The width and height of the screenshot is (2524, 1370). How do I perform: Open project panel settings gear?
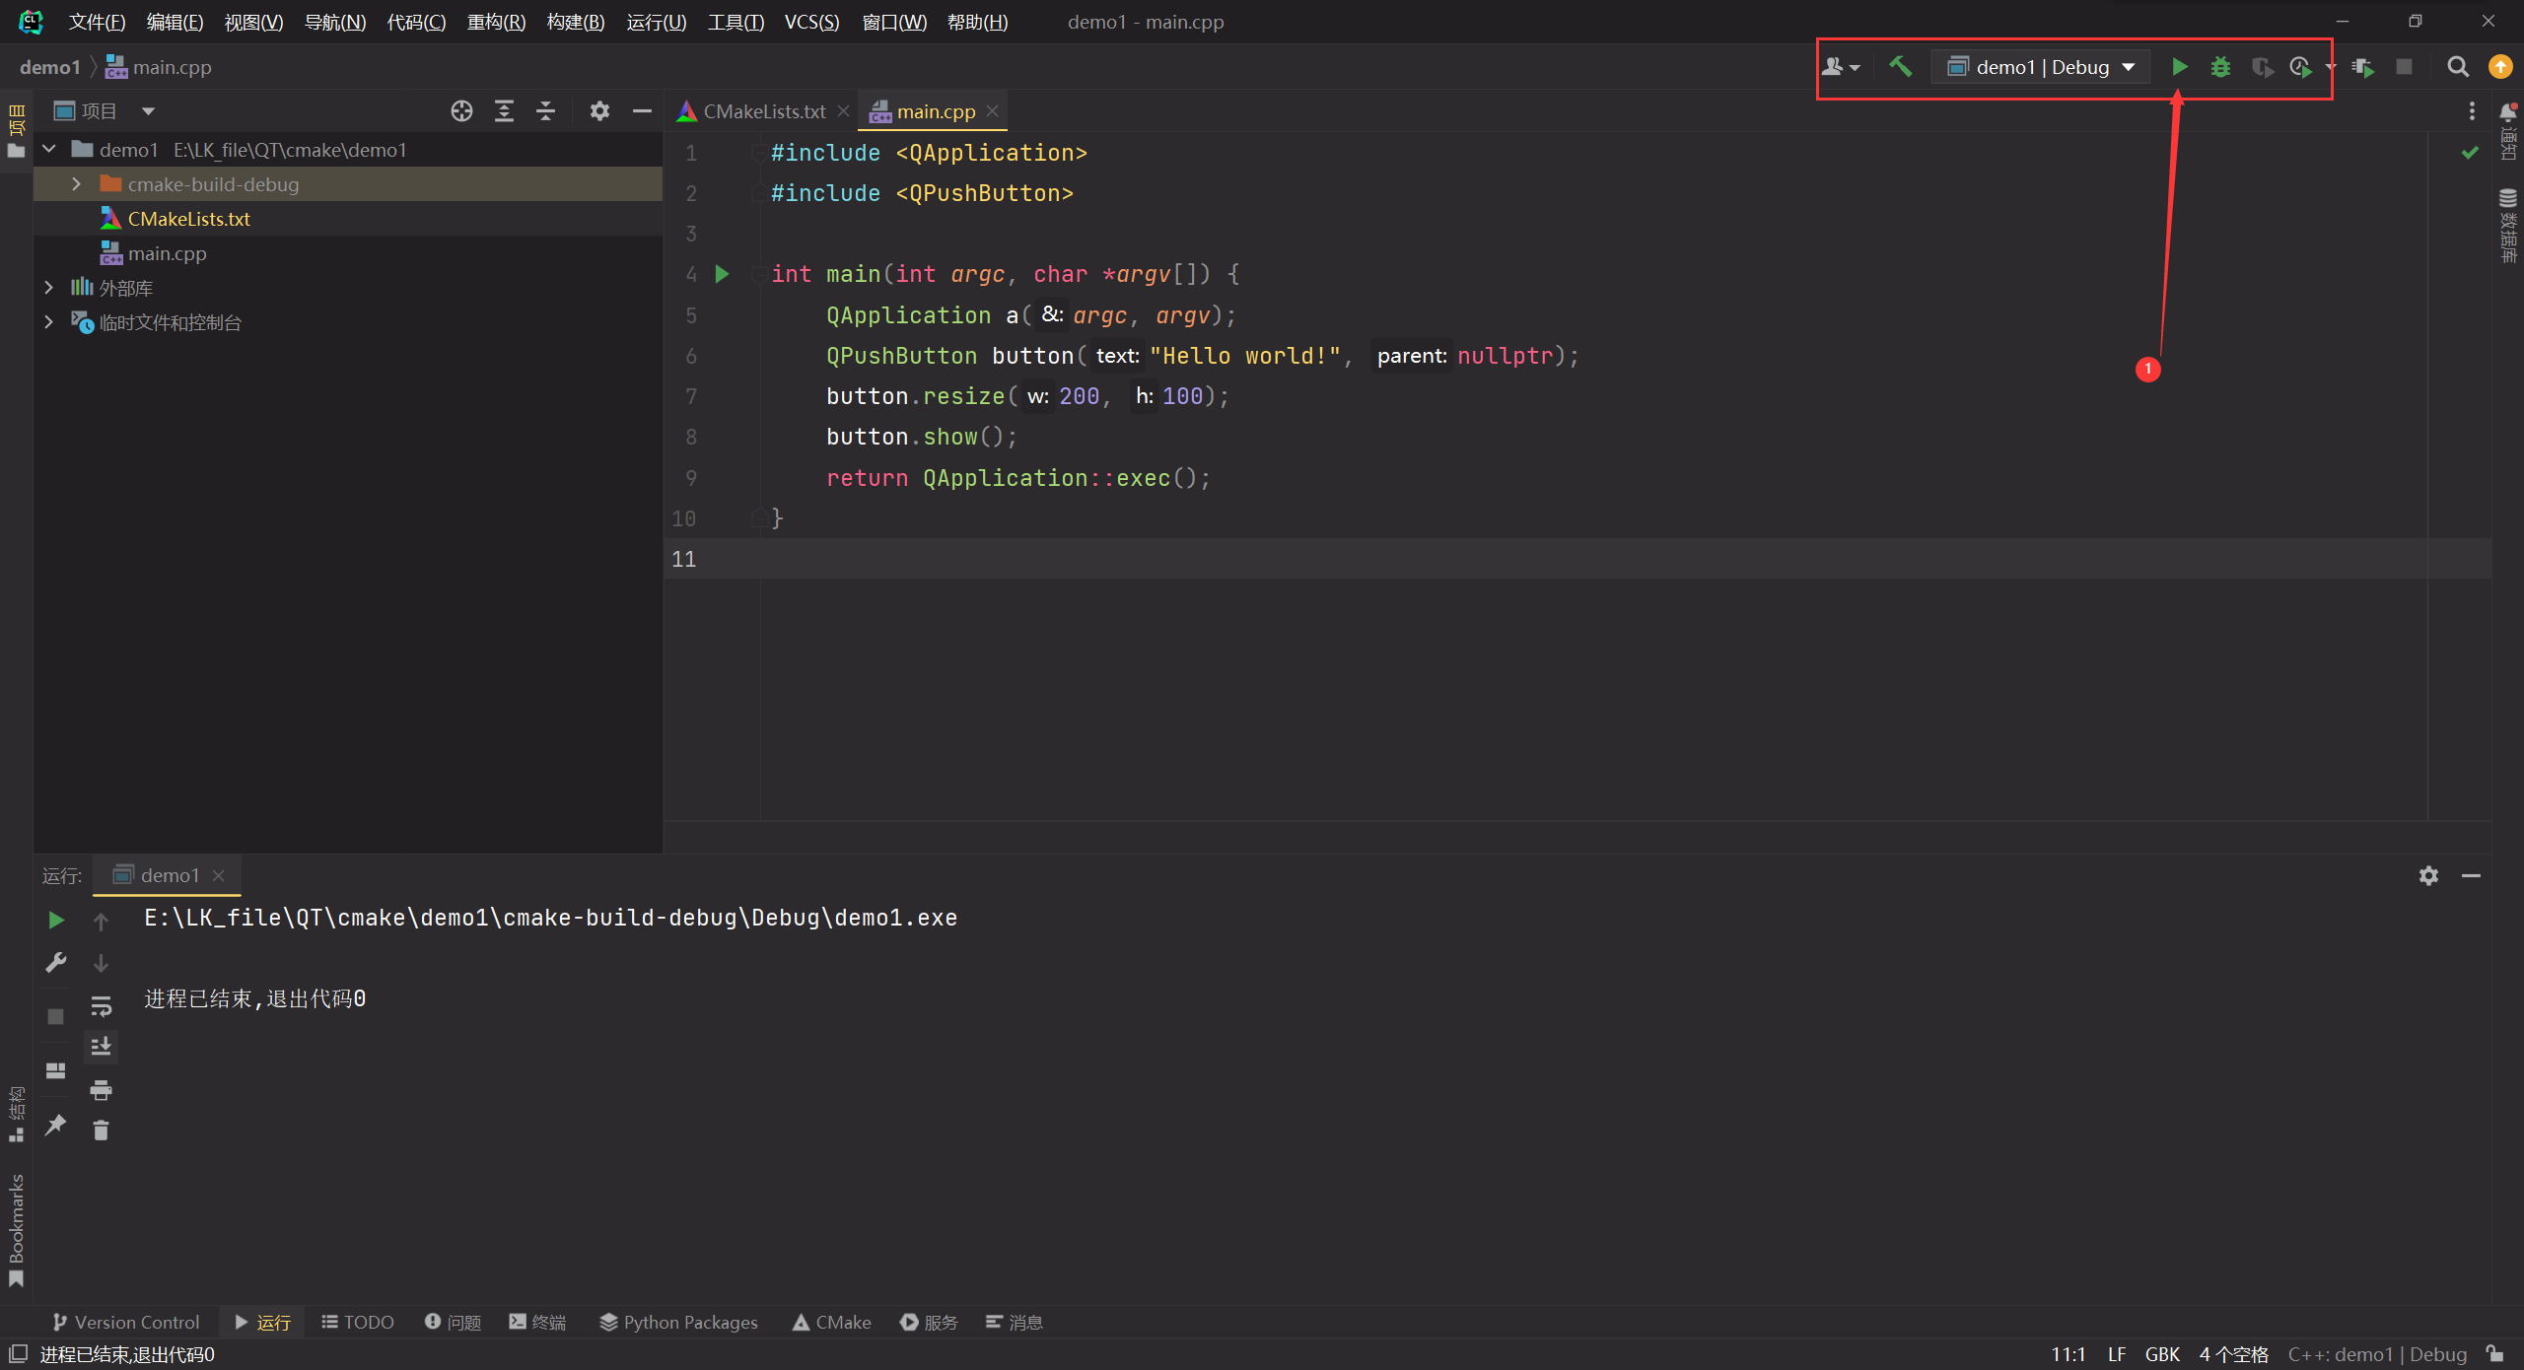[x=599, y=111]
